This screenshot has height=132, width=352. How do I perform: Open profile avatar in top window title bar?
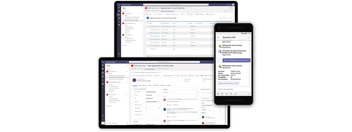pyautogui.click(x=233, y=4)
